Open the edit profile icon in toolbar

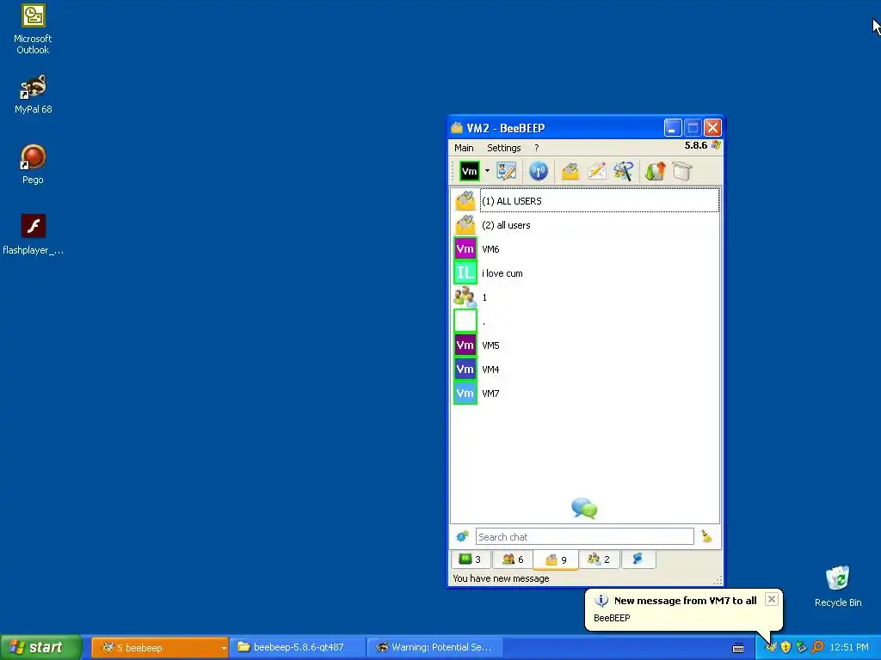click(x=506, y=171)
